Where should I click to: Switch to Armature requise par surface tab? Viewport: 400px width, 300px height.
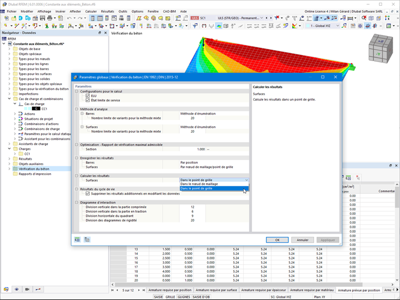(216, 290)
